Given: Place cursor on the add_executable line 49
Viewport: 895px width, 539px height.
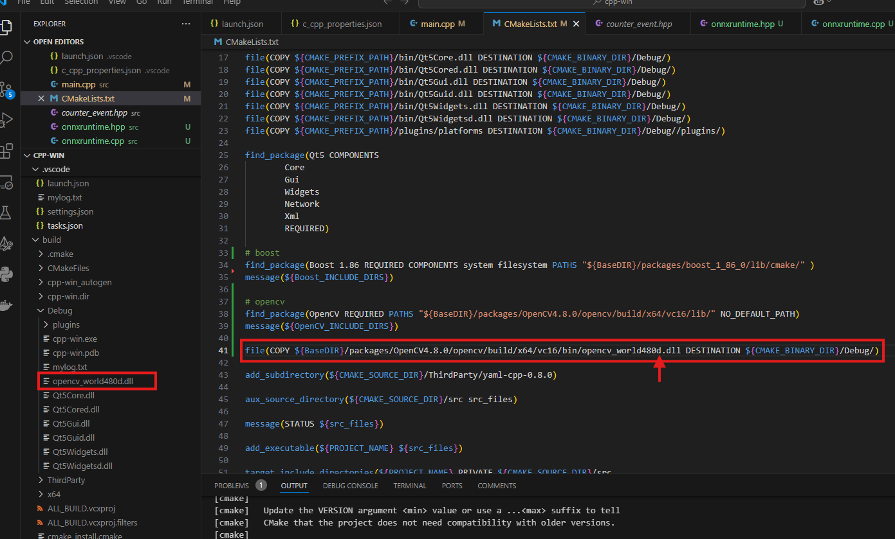Looking at the screenshot, I should click(x=354, y=448).
